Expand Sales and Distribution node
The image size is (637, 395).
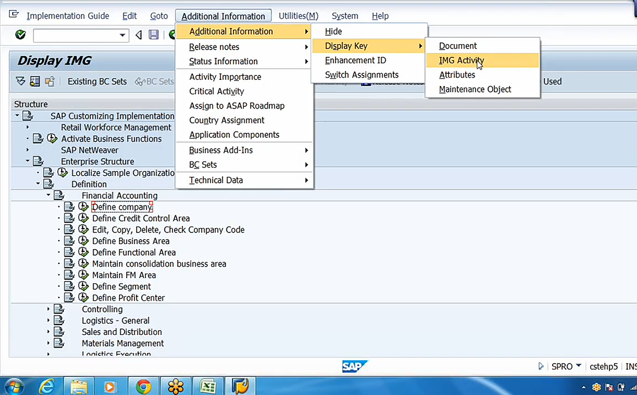(x=48, y=332)
